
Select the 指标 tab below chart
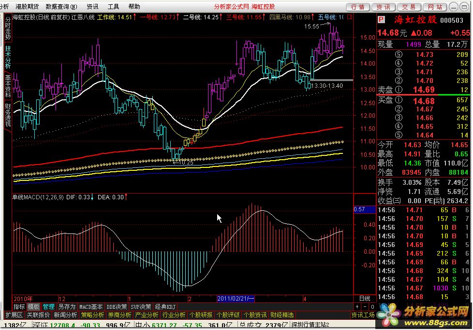tap(19, 306)
